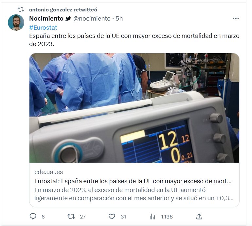Click the cde.ual.es domain label
Screen dimensions: 252x226
48,172
